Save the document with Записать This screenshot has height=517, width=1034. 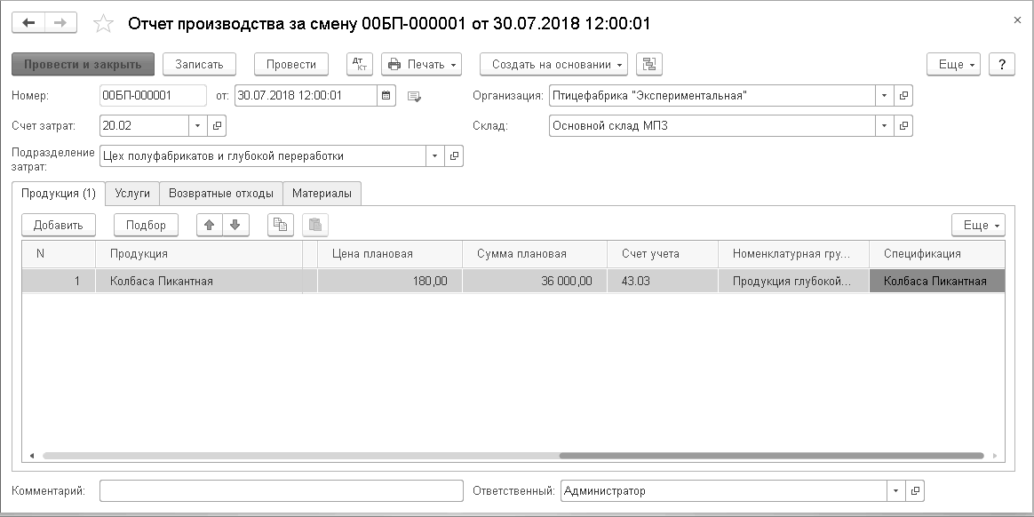pos(199,64)
